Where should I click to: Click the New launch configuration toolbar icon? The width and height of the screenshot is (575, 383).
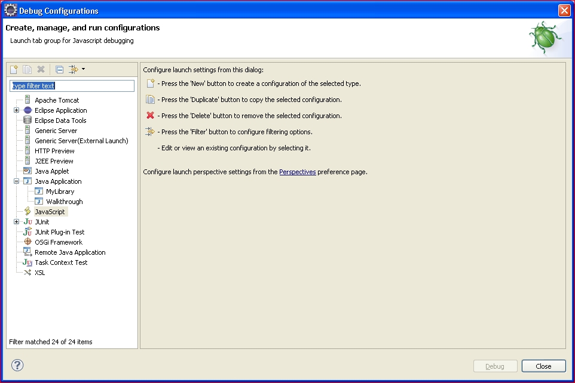[14, 69]
